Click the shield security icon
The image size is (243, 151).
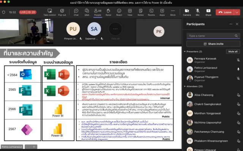point(3,12)
